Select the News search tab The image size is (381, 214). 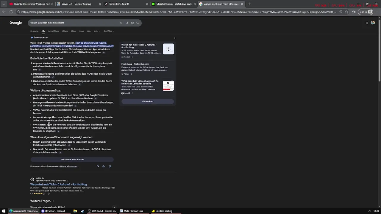point(82,31)
